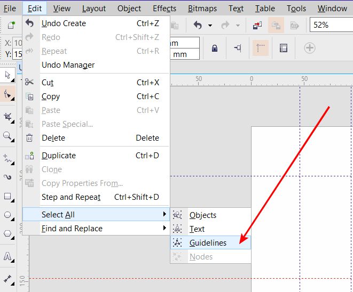Screen dimensions: 353x292
Task: Open the Bitmaps menu
Action: 202,9
